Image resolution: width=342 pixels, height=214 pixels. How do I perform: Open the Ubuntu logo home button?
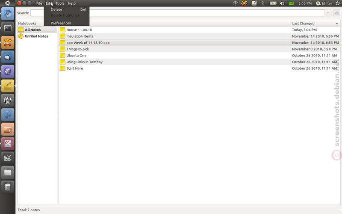7,3
